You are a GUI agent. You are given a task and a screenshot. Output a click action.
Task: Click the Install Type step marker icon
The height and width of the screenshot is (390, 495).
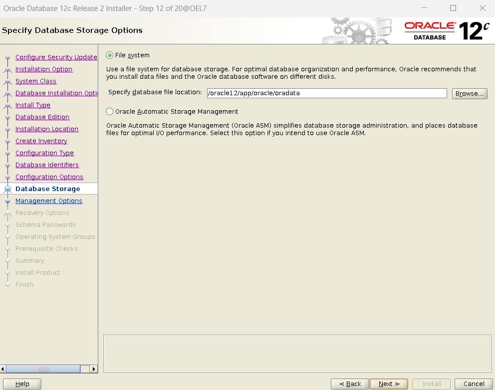[x=7, y=105]
